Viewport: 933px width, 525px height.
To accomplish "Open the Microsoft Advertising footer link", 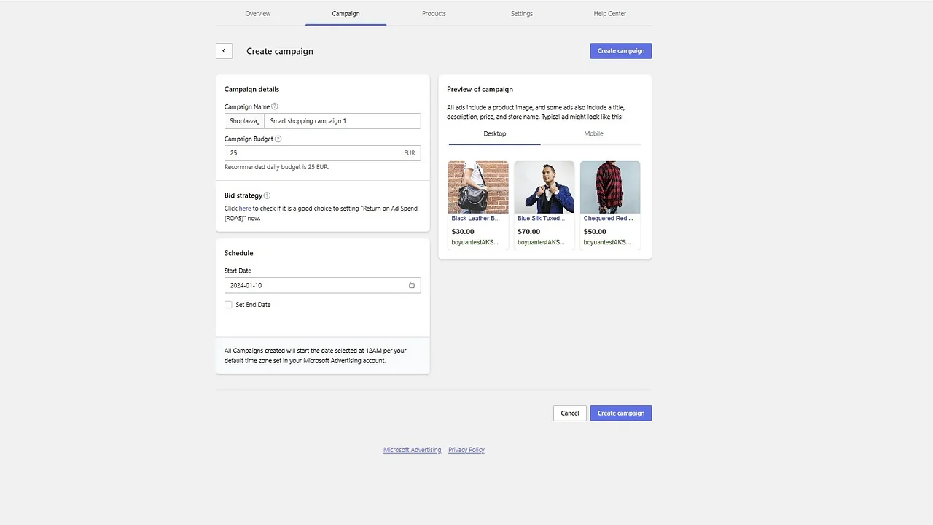I will [412, 450].
